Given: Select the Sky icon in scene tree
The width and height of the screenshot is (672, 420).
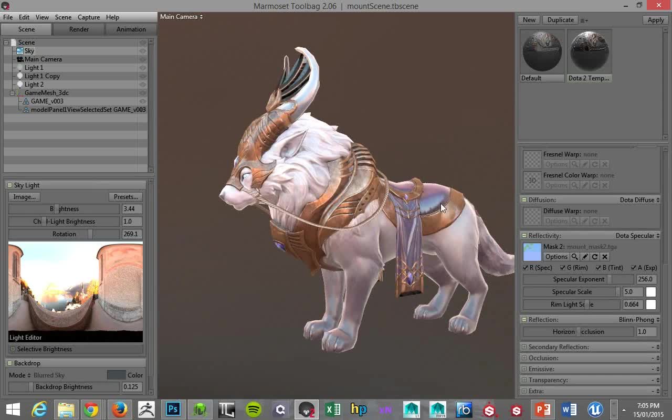Looking at the screenshot, I should point(20,51).
